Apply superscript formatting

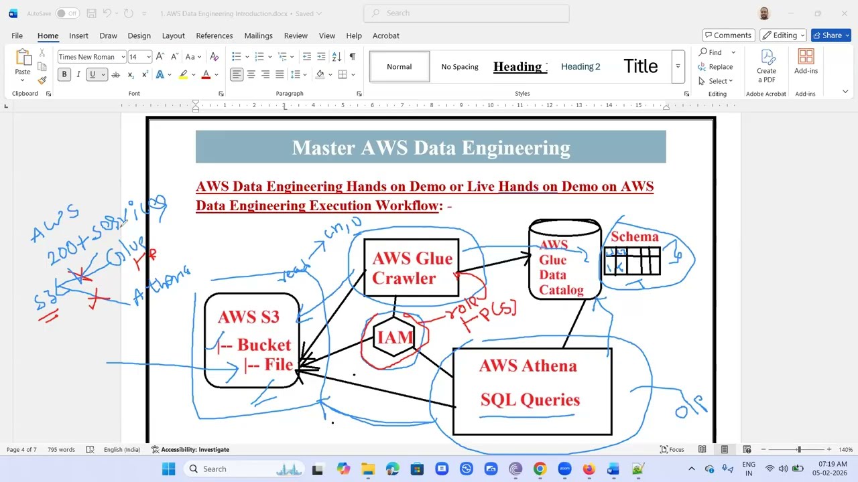click(145, 74)
